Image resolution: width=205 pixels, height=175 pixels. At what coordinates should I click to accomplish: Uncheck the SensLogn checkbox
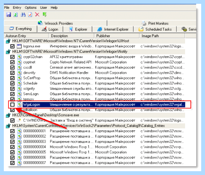pyautogui.click(x=12, y=94)
